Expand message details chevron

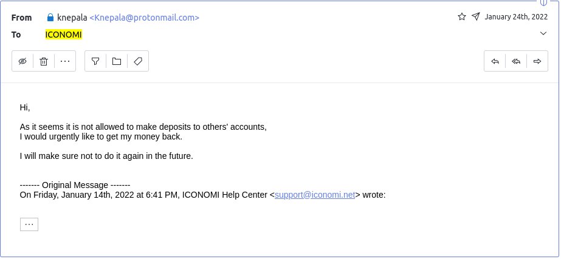pyautogui.click(x=543, y=33)
